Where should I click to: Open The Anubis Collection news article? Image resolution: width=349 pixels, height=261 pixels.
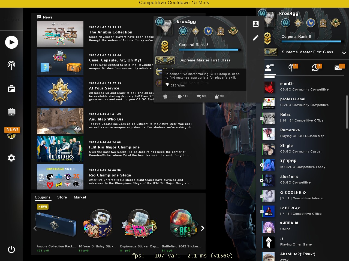tap(110, 32)
